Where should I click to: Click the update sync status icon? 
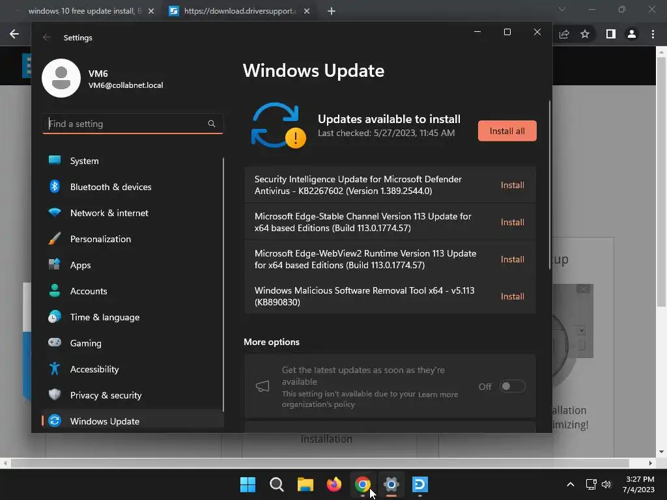click(x=279, y=126)
